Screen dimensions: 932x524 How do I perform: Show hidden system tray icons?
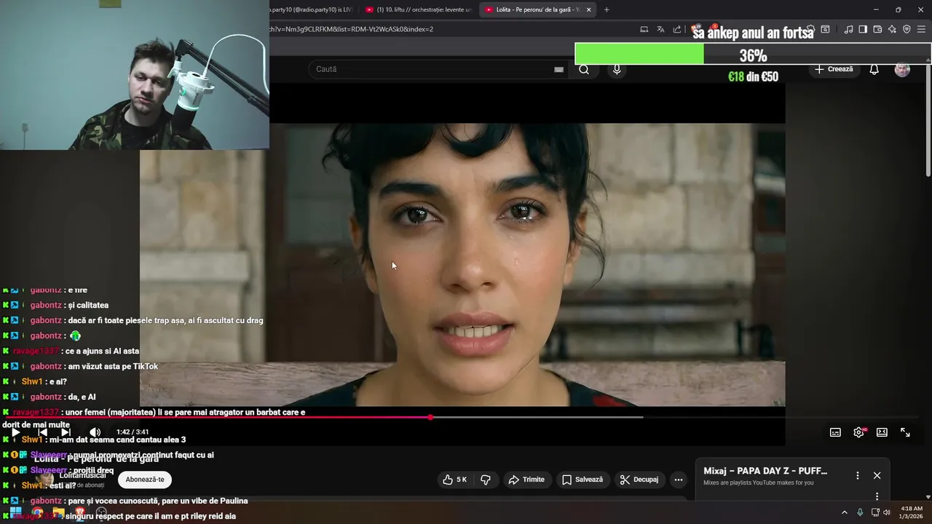[845, 512]
